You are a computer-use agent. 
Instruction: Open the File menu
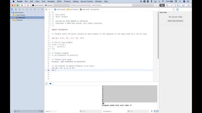[x=26, y=1]
